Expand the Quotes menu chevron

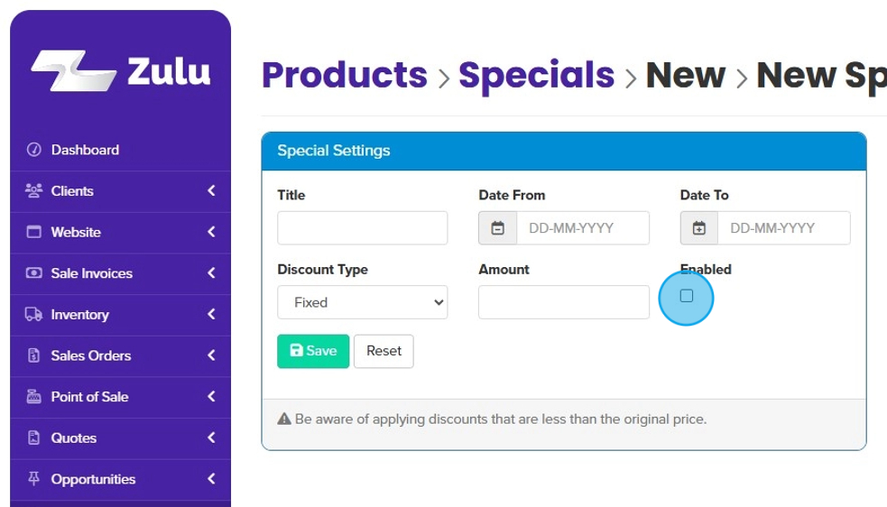coord(211,438)
